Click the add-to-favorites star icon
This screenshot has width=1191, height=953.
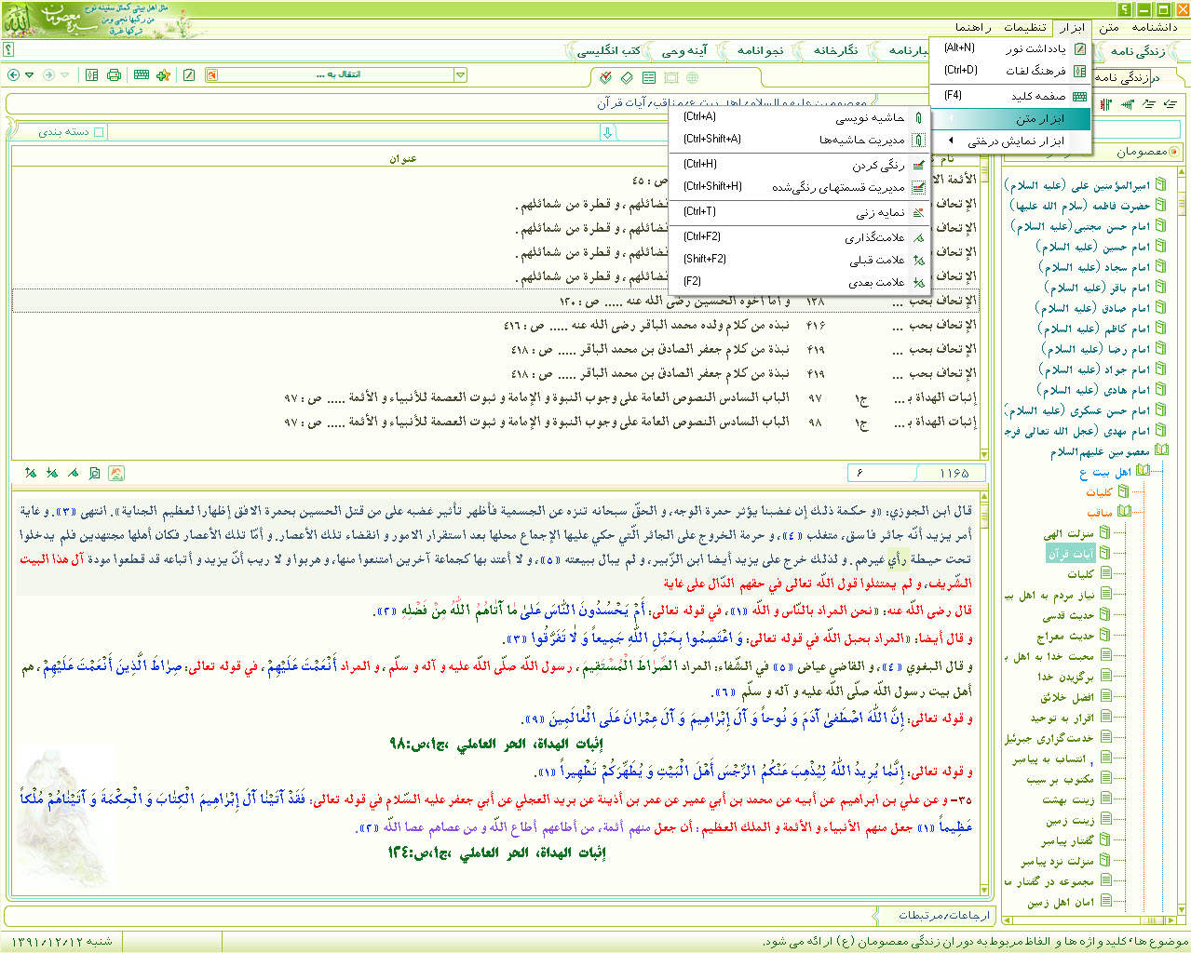click(164, 74)
